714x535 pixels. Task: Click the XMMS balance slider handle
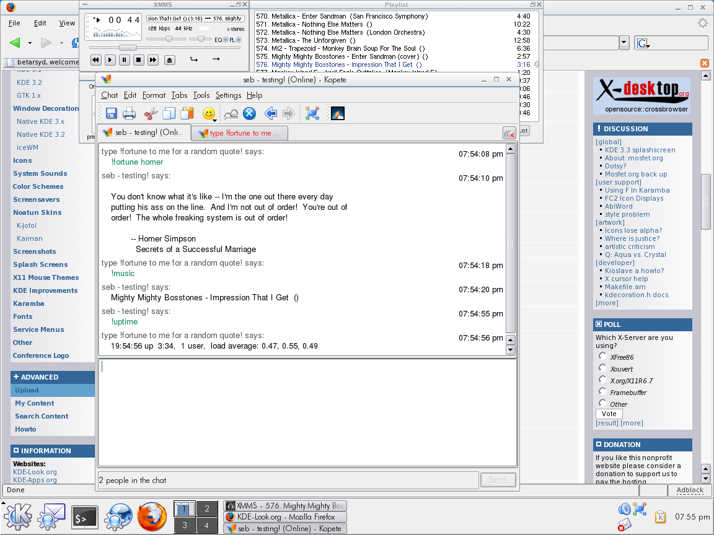pyautogui.click(x=201, y=39)
